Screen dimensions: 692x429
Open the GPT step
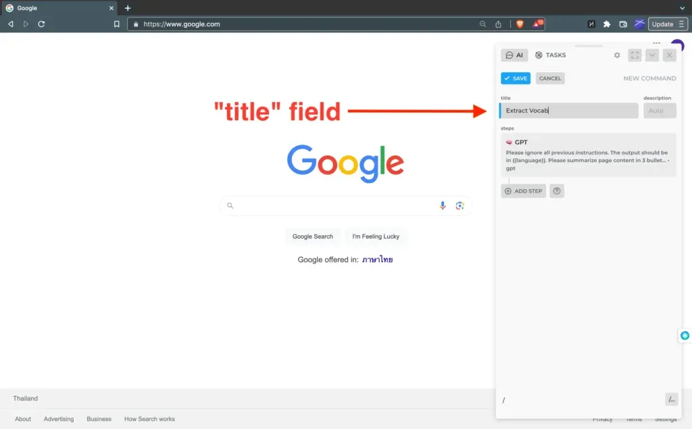tap(589, 155)
